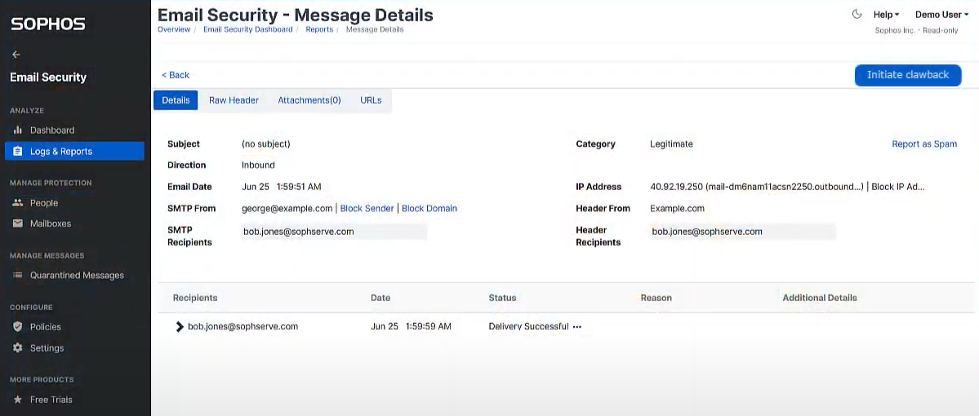Screen dimensions: 979x416
Task: Click the Additional Details column header
Action: click(820, 298)
